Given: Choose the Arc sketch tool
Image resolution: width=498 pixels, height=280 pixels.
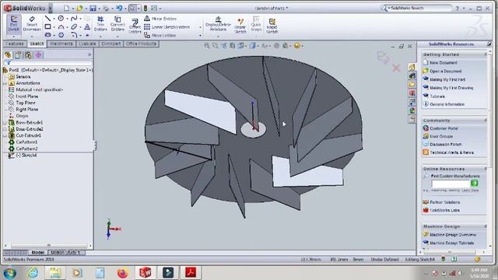Looking at the screenshot, I should [x=61, y=26].
